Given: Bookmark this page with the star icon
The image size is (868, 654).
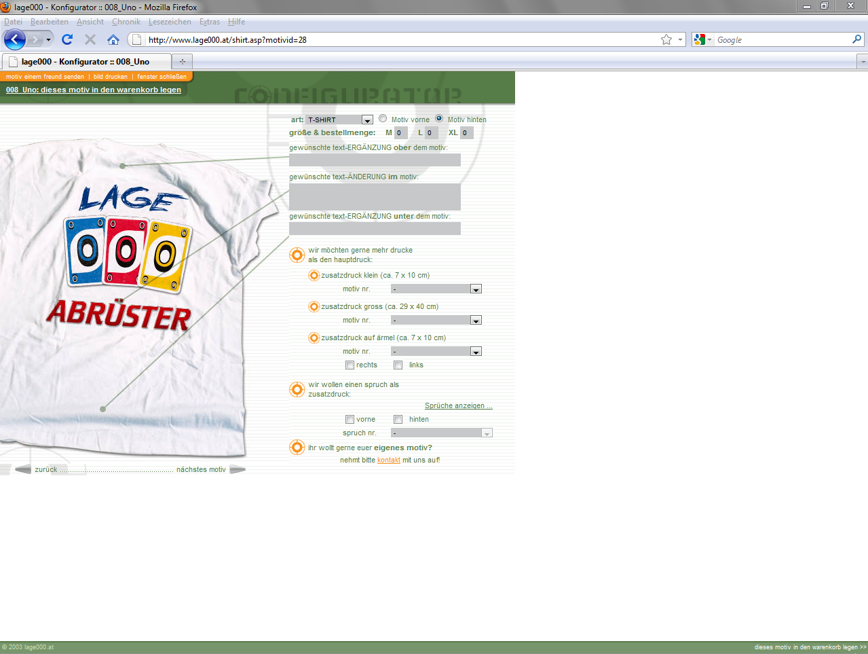Looking at the screenshot, I should pos(666,39).
